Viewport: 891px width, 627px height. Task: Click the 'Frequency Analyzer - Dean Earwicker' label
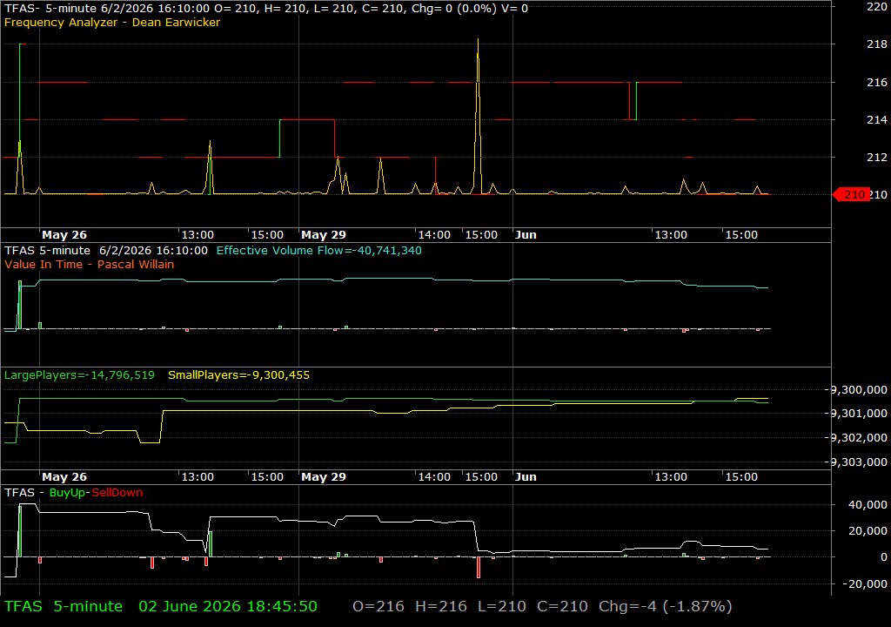(112, 22)
